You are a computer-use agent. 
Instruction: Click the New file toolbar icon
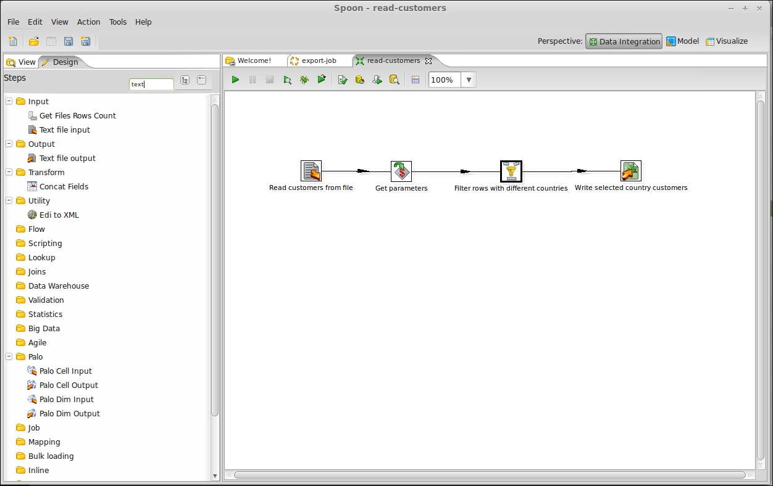pyautogui.click(x=13, y=41)
